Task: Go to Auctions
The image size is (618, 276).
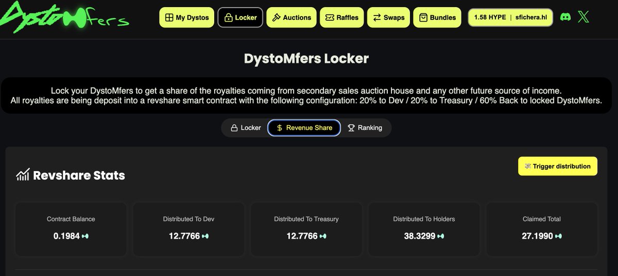Action: pyautogui.click(x=291, y=18)
